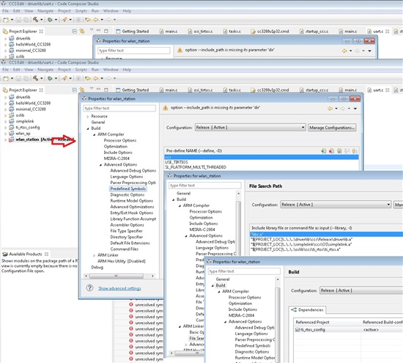
Task: Expand ti_rtos_config project in Project Explorer
Action: click(x=5, y=128)
